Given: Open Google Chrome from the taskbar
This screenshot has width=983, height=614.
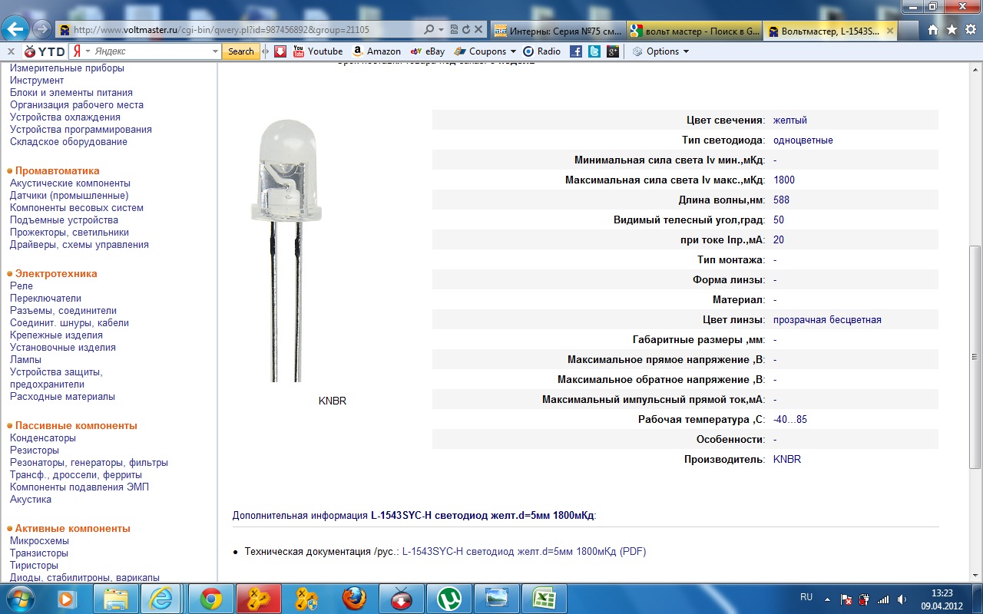Looking at the screenshot, I should pyautogui.click(x=211, y=598).
